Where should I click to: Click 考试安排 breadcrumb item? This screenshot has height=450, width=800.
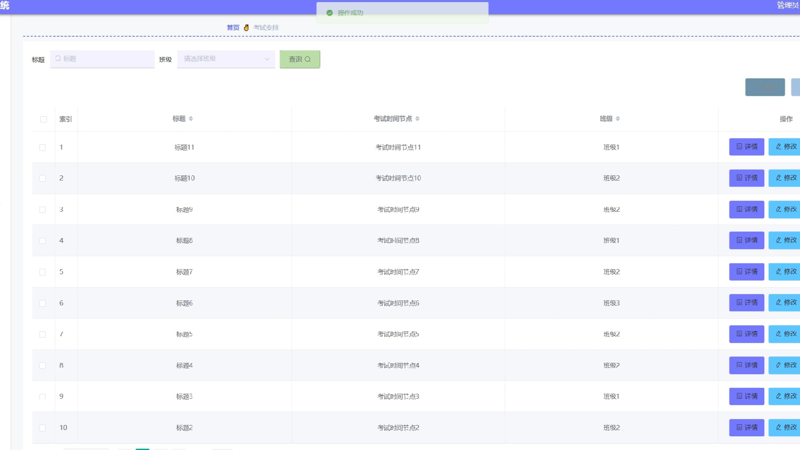click(266, 27)
